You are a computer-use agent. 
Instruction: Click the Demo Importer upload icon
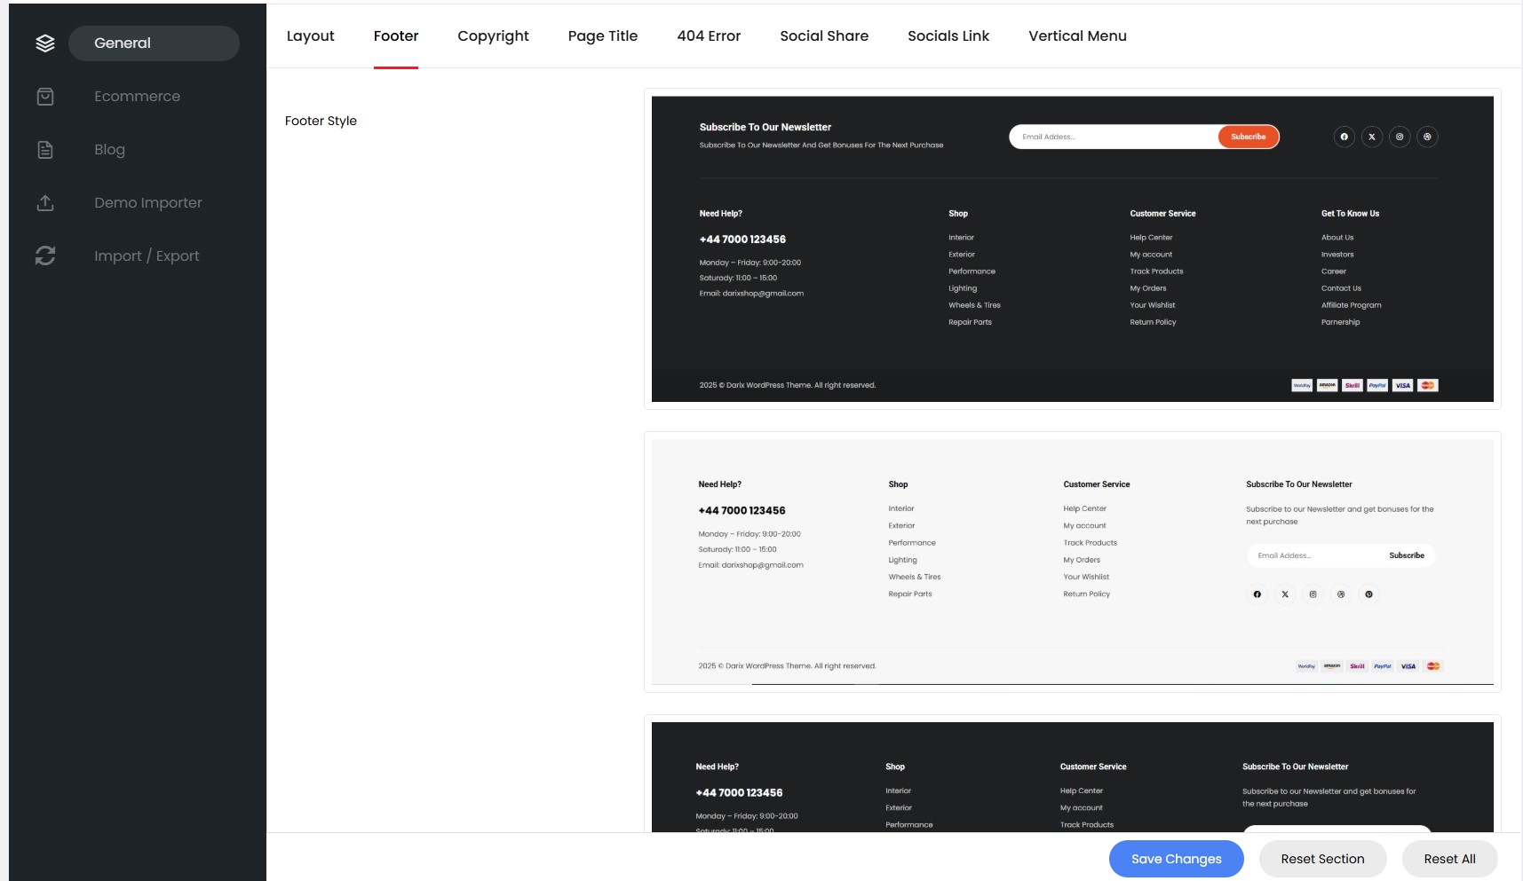(x=45, y=202)
